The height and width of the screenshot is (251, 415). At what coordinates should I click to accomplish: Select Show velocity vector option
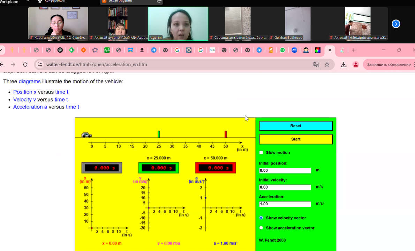point(261,218)
